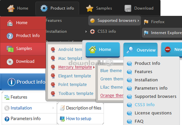Click the floppy disk icon next to Download
The image size is (182, 125).
point(128,8)
